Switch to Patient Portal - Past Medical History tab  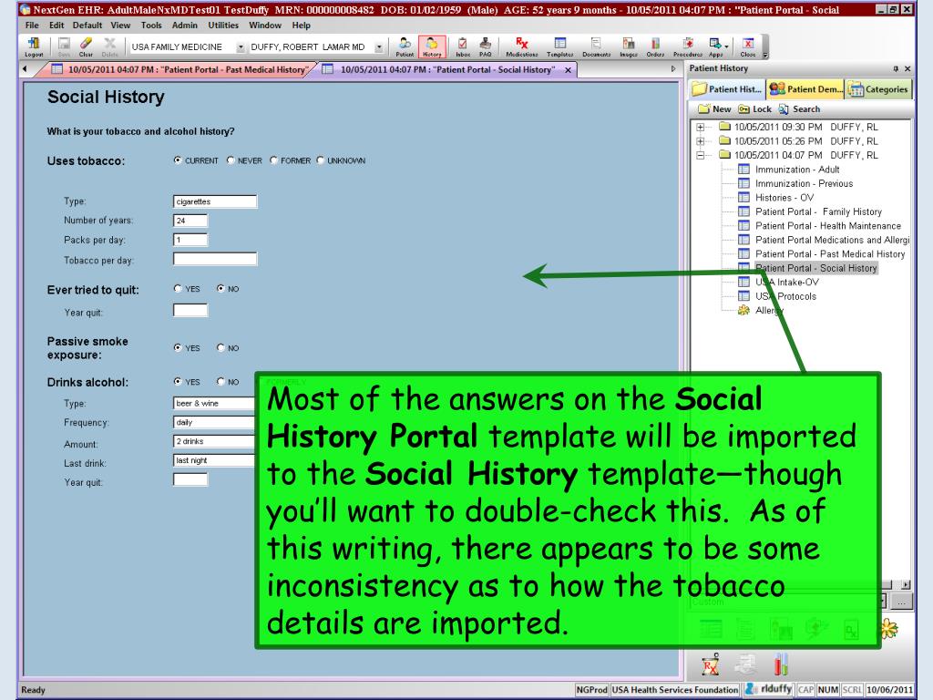[x=179, y=69]
